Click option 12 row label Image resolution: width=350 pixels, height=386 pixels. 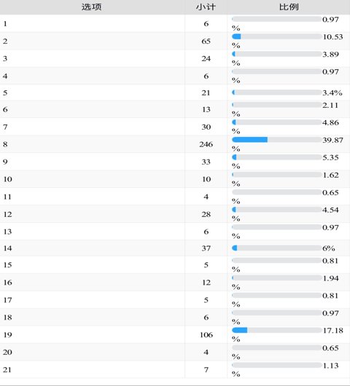tap(7, 214)
